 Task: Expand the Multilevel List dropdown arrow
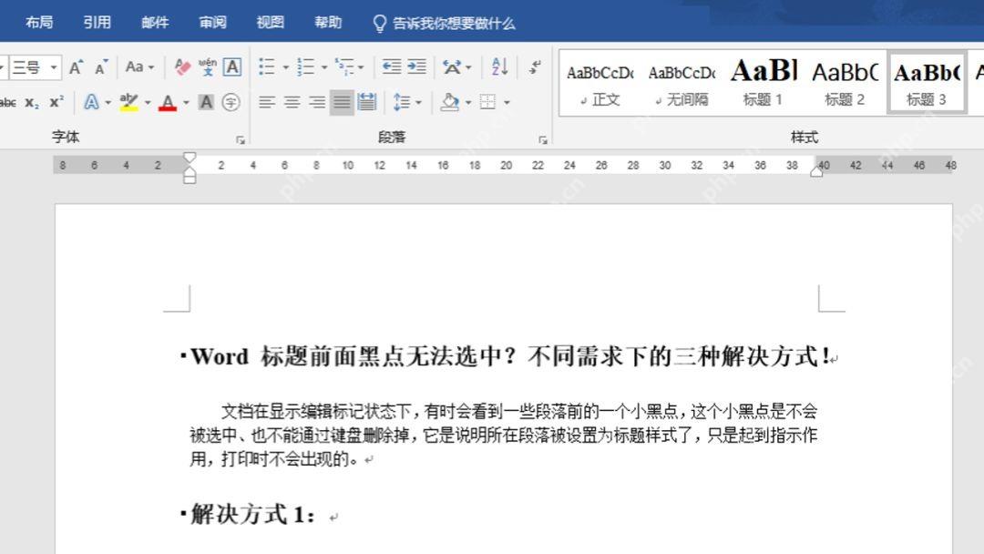click(x=361, y=67)
